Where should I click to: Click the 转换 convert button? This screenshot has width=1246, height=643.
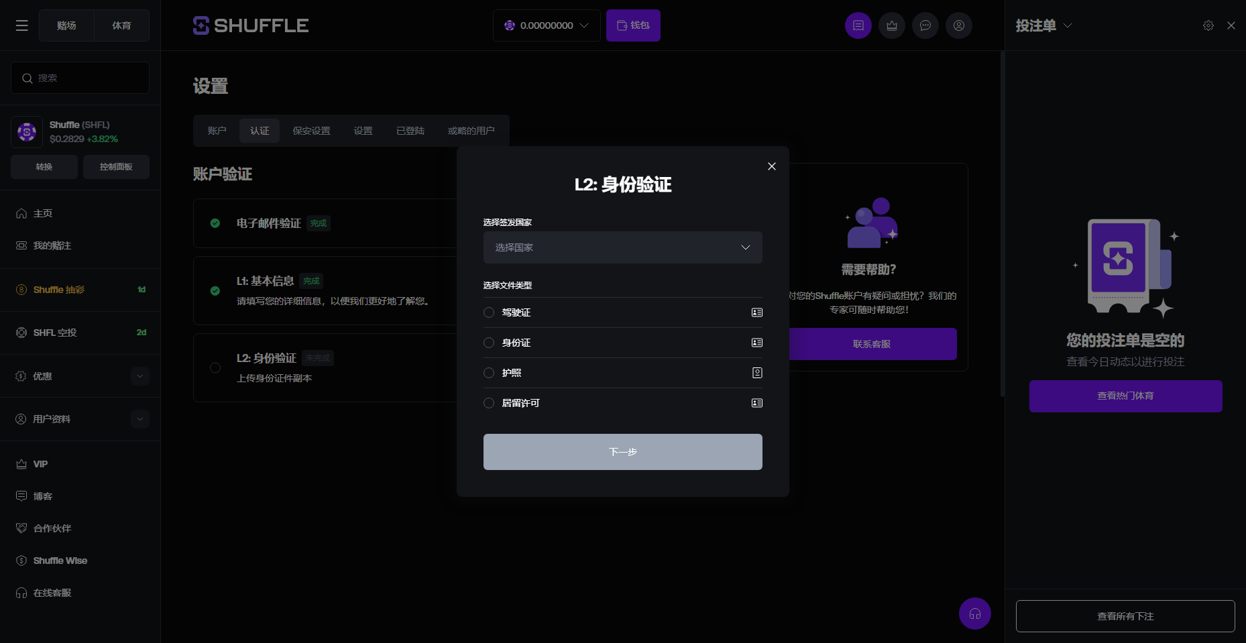(x=44, y=167)
